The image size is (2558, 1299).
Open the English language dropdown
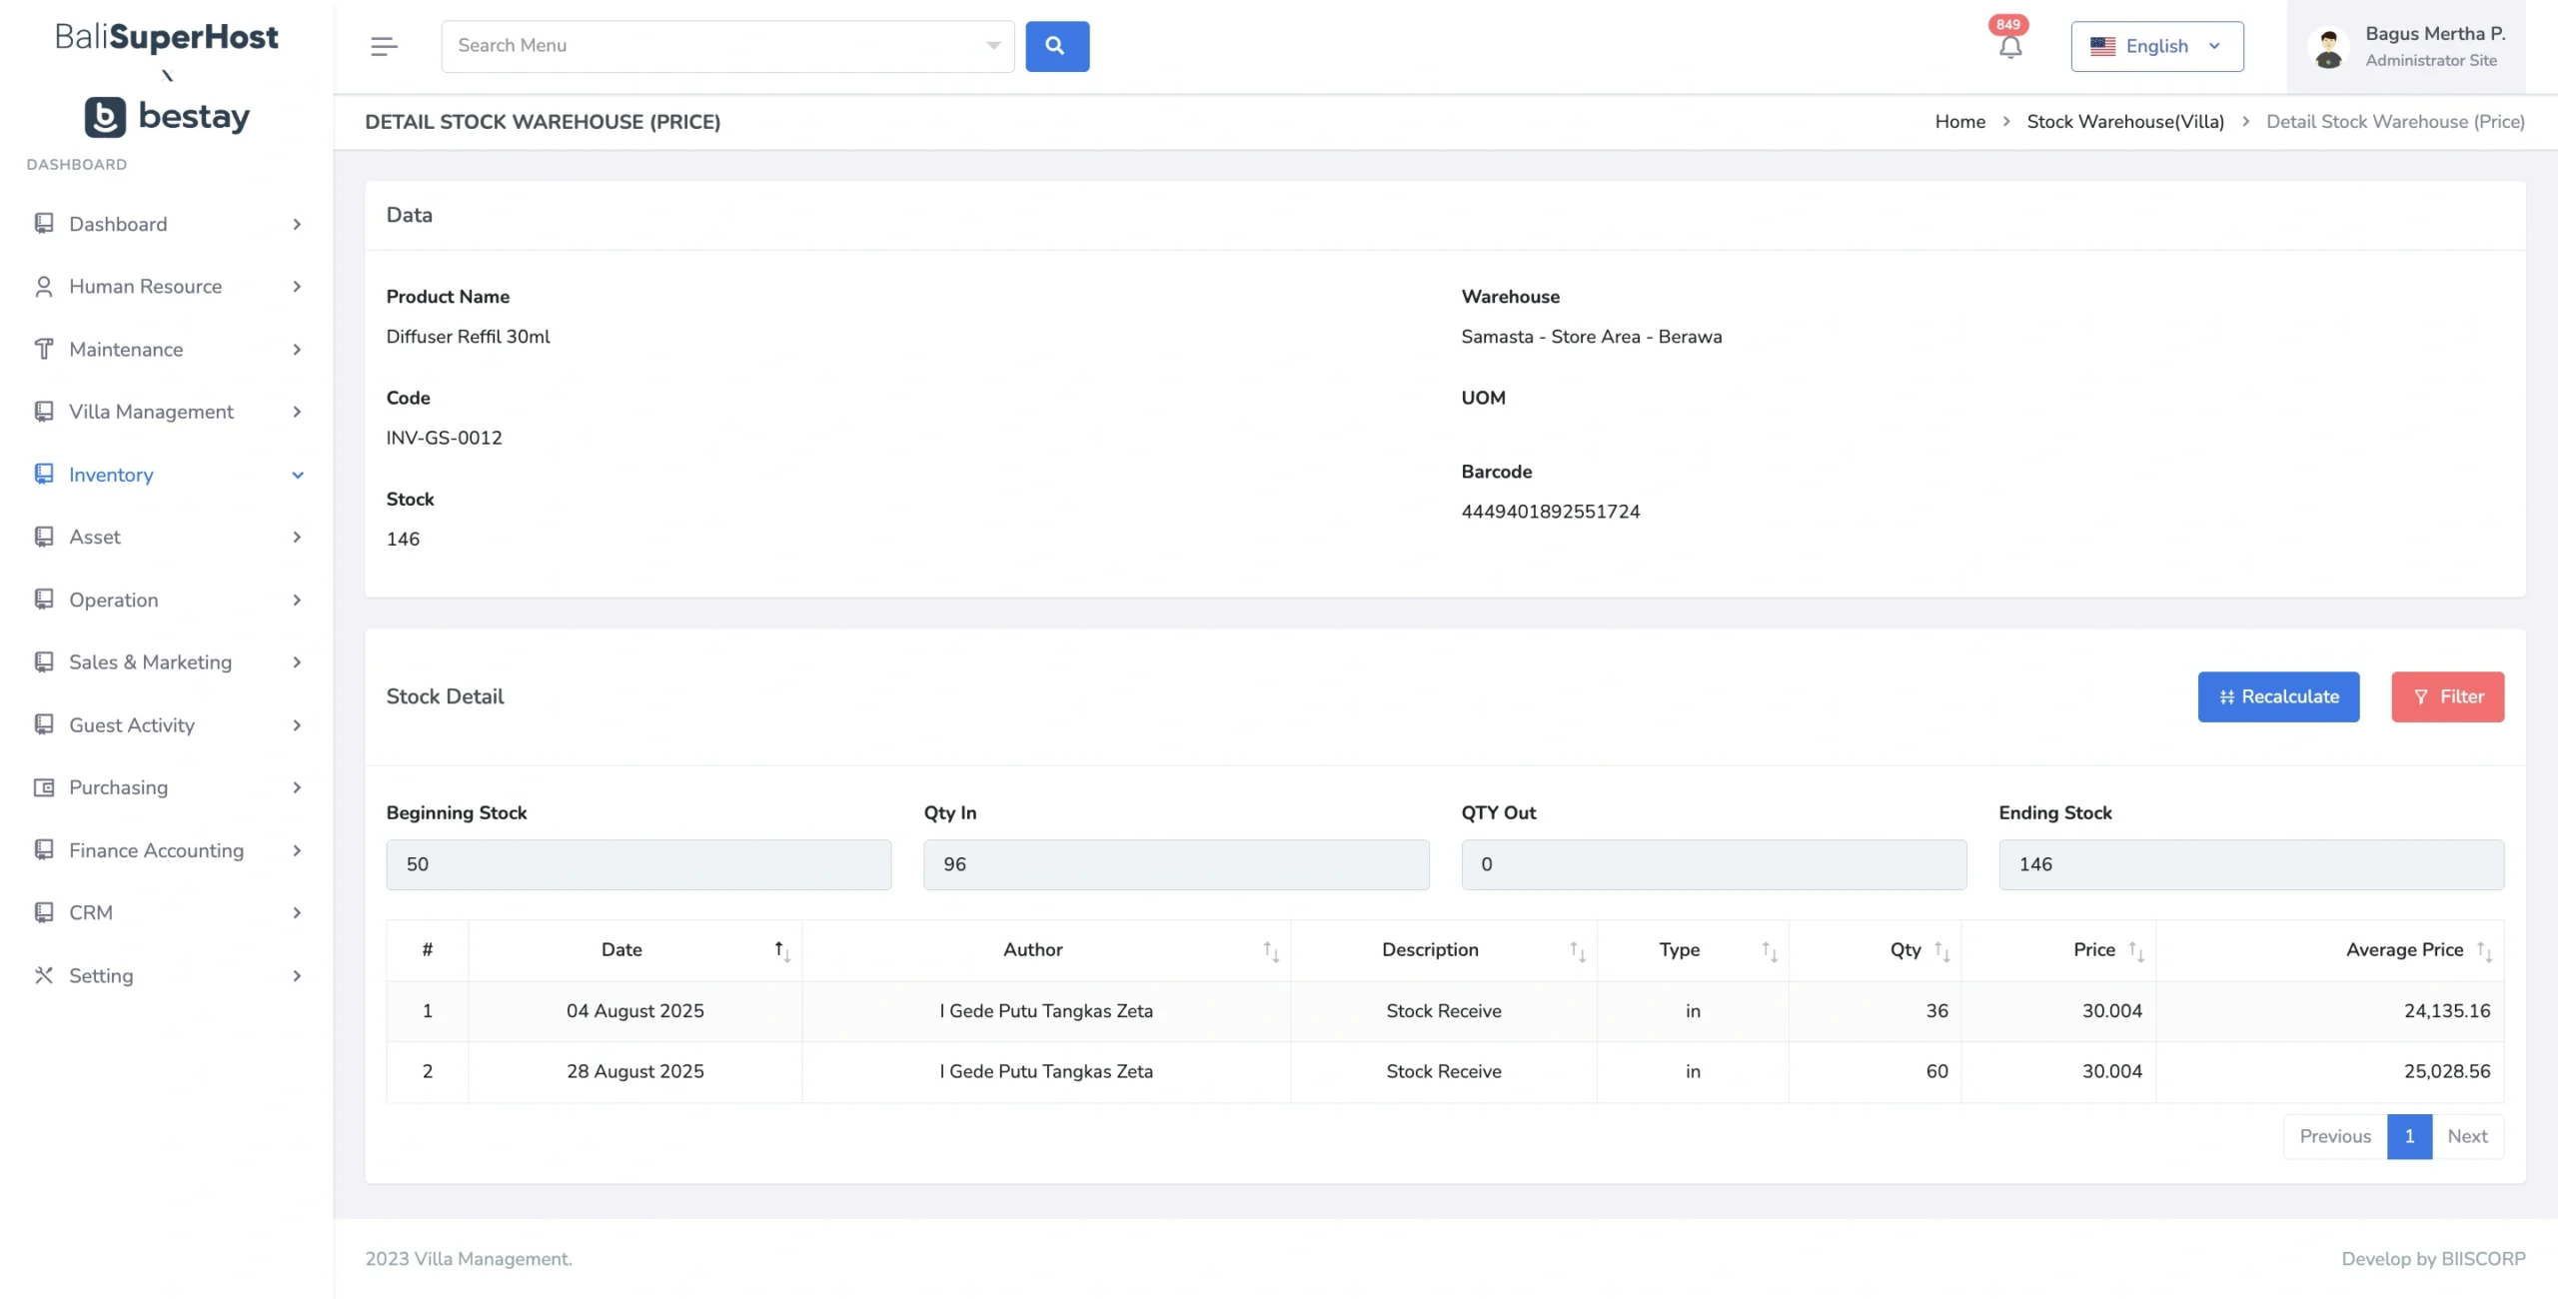[2156, 46]
